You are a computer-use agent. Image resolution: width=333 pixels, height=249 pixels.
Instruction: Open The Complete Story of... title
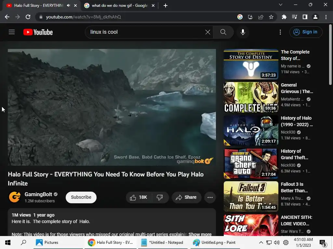pyautogui.click(x=295, y=55)
